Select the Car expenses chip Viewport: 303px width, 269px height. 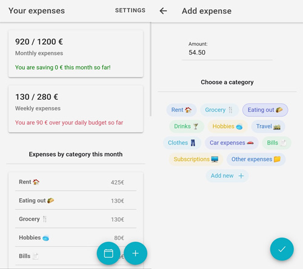coord(231,143)
